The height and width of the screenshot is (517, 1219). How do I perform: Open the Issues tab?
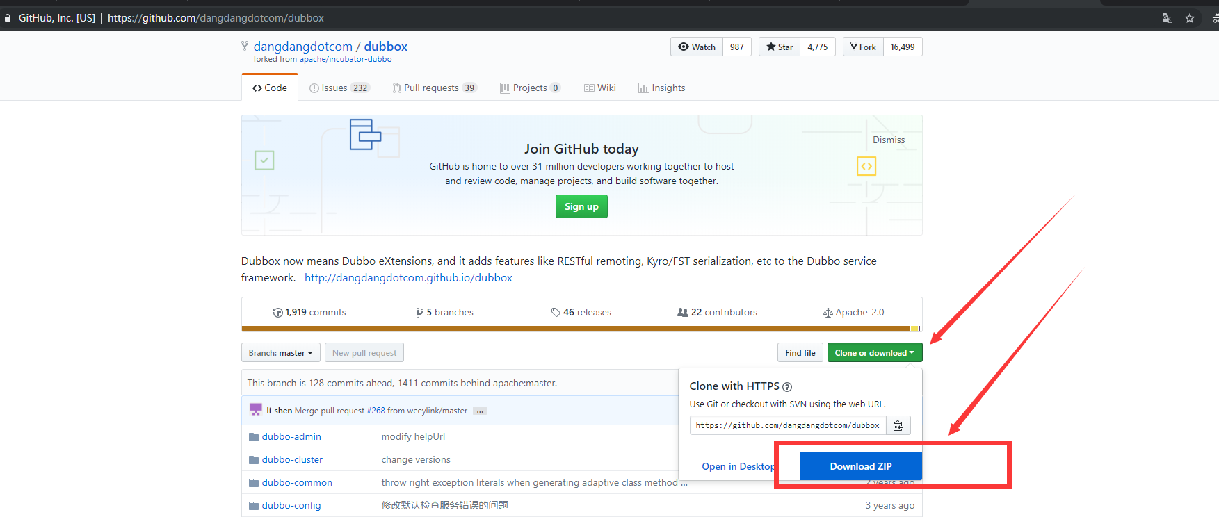tap(339, 88)
